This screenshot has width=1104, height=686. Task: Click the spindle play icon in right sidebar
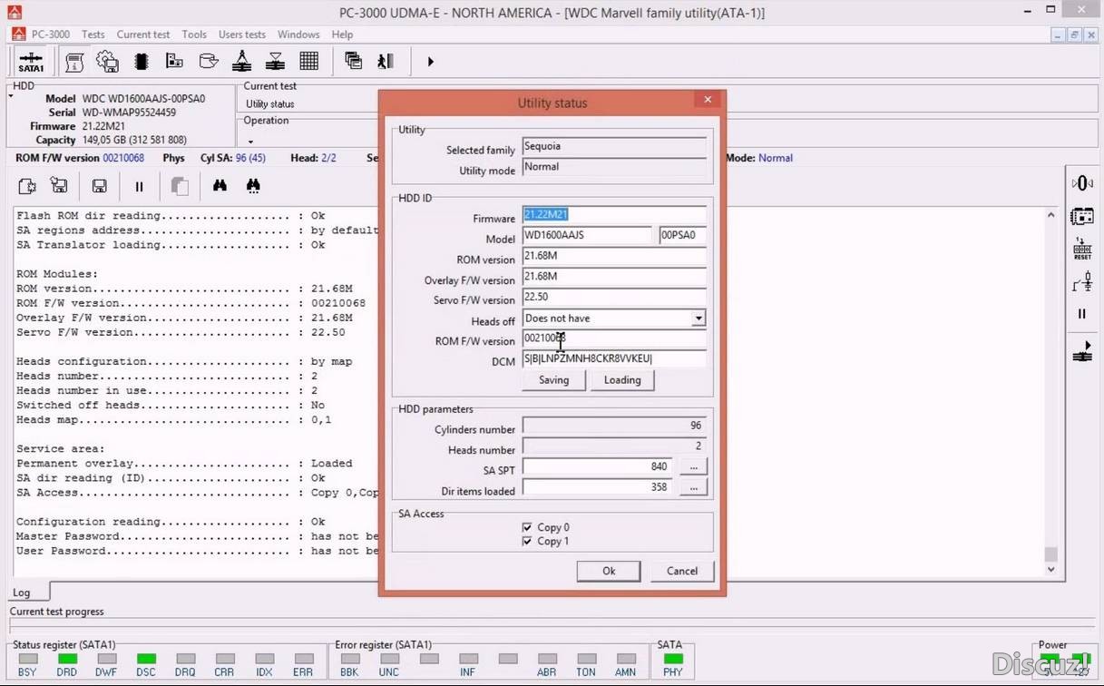[x=1081, y=351]
